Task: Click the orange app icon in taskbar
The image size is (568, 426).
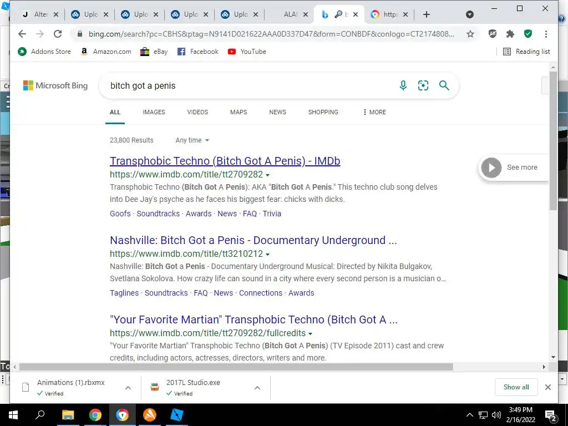Action: tap(150, 415)
